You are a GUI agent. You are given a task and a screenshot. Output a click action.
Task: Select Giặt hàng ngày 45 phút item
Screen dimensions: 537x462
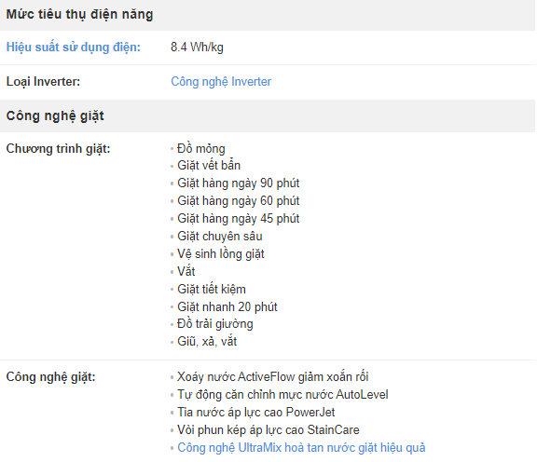click(238, 219)
